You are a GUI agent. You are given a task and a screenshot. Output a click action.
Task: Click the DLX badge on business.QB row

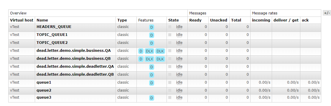(149, 59)
